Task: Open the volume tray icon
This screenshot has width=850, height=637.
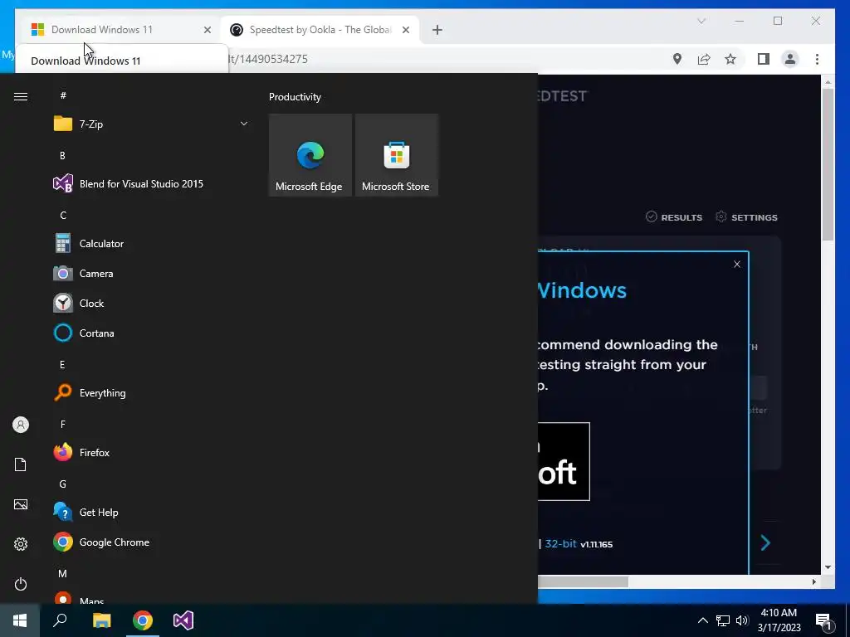Action: click(742, 620)
